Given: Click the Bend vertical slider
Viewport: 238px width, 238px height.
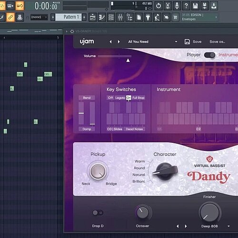Looking at the screenshot, I should click(81, 113).
